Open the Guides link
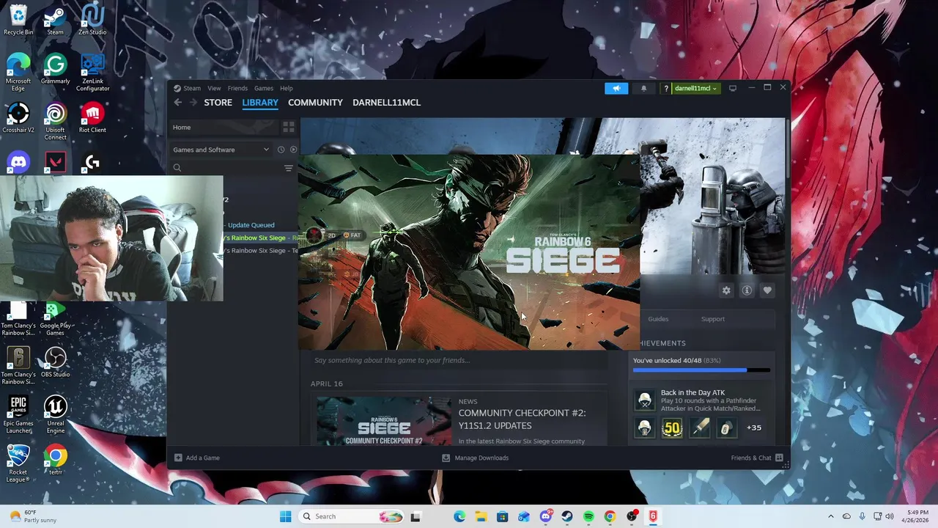Image resolution: width=938 pixels, height=528 pixels. pyautogui.click(x=658, y=319)
